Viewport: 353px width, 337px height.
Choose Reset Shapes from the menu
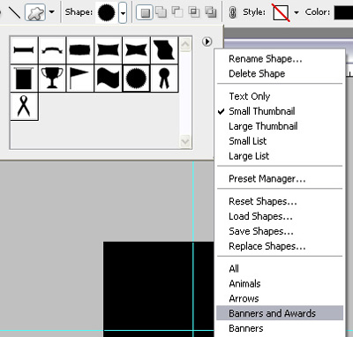click(263, 201)
